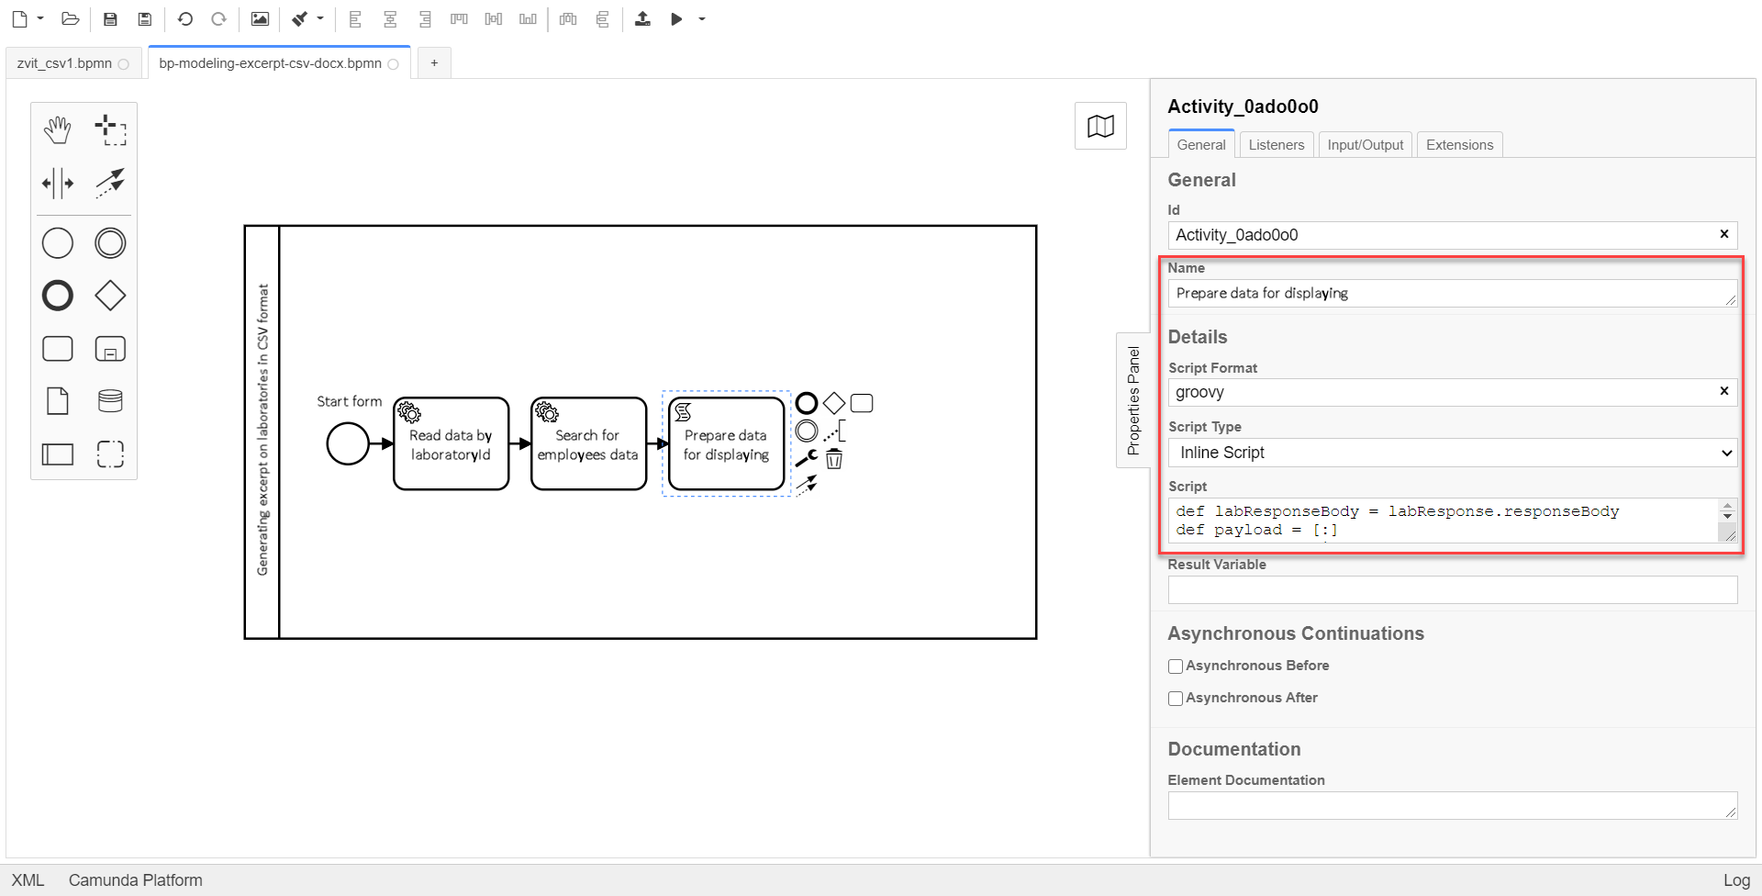Clear the Id field value

tap(1723, 234)
